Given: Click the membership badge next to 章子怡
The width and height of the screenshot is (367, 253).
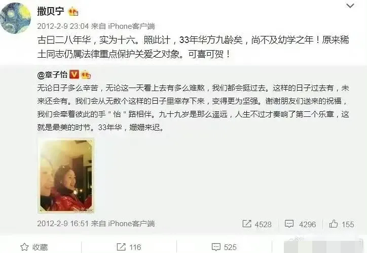Looking at the screenshot, I should [86, 75].
